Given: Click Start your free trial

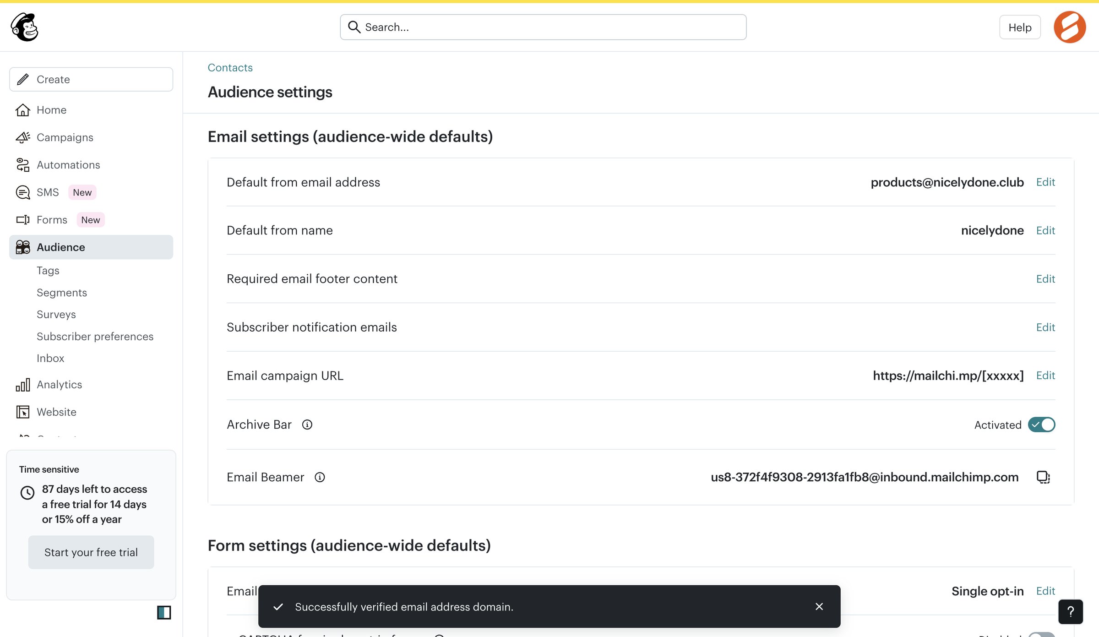Looking at the screenshot, I should coord(91,552).
